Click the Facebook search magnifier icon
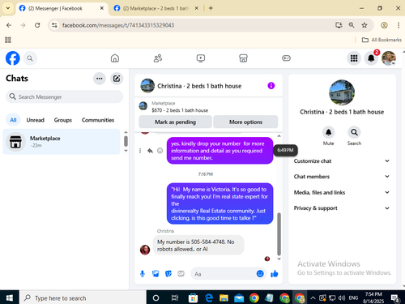Viewport: 405px width, 304px height. click(30, 58)
